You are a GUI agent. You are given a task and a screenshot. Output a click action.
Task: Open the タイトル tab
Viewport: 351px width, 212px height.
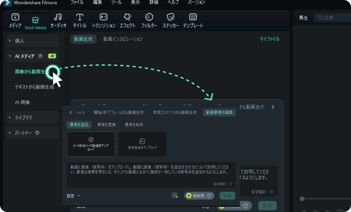click(x=80, y=21)
